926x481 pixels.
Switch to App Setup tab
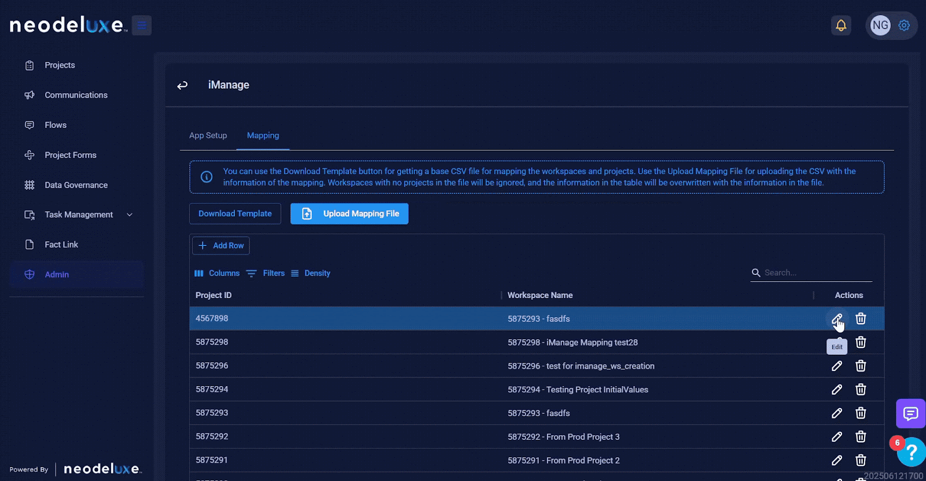point(208,135)
